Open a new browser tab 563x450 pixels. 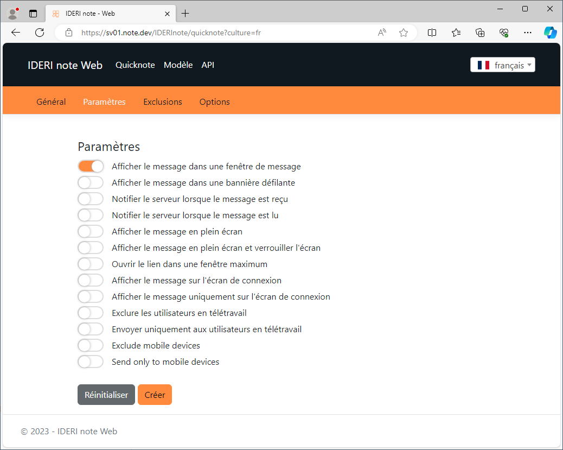(185, 14)
